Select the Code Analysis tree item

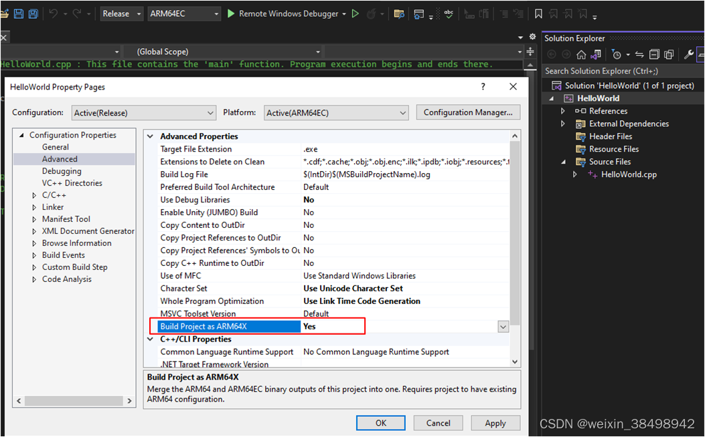pos(66,279)
